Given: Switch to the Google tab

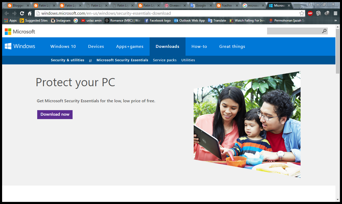Looking at the screenshot, I should click(x=200, y=5).
